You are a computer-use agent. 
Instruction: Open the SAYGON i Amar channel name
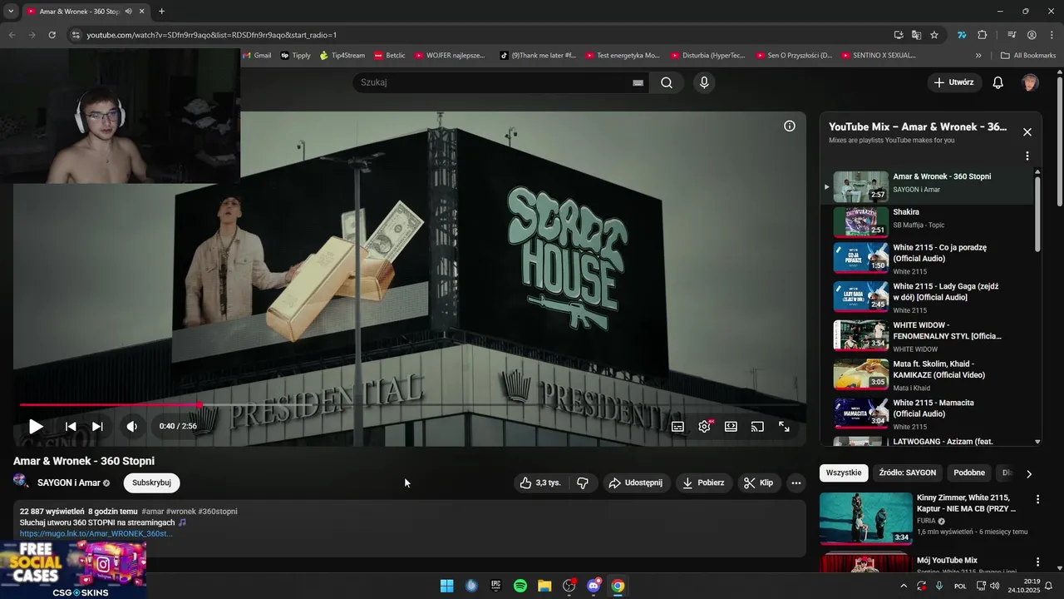pyautogui.click(x=69, y=483)
